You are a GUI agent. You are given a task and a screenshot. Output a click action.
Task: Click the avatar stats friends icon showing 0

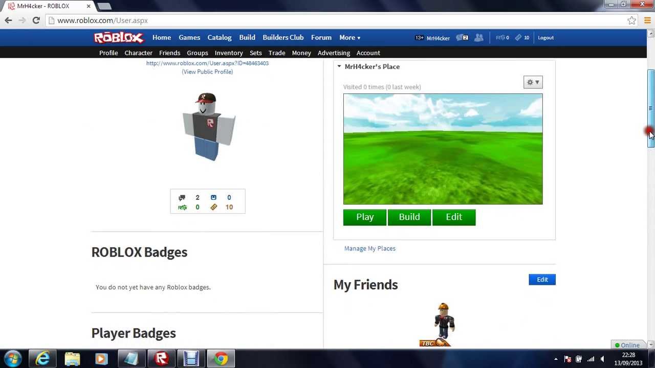[x=213, y=198]
